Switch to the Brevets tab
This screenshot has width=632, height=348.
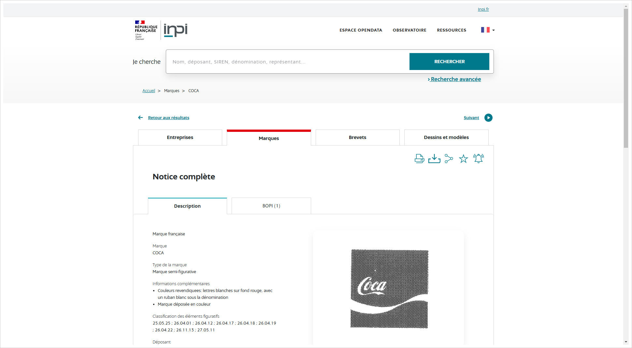pos(357,137)
